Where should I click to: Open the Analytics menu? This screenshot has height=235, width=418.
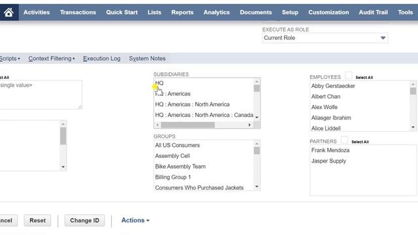tap(216, 12)
